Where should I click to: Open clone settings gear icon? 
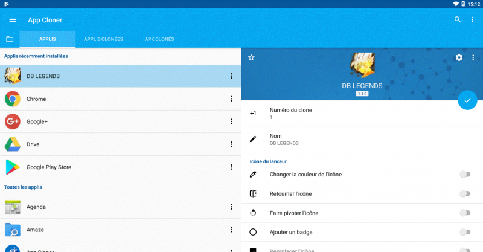[x=459, y=57]
